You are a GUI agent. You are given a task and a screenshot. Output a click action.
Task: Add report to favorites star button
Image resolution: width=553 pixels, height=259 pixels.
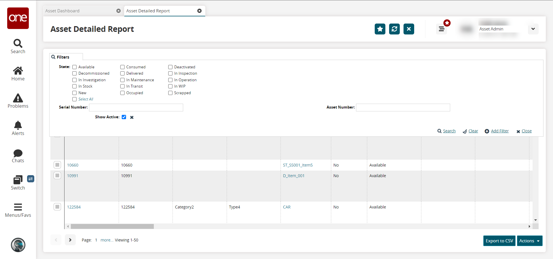tap(380, 29)
